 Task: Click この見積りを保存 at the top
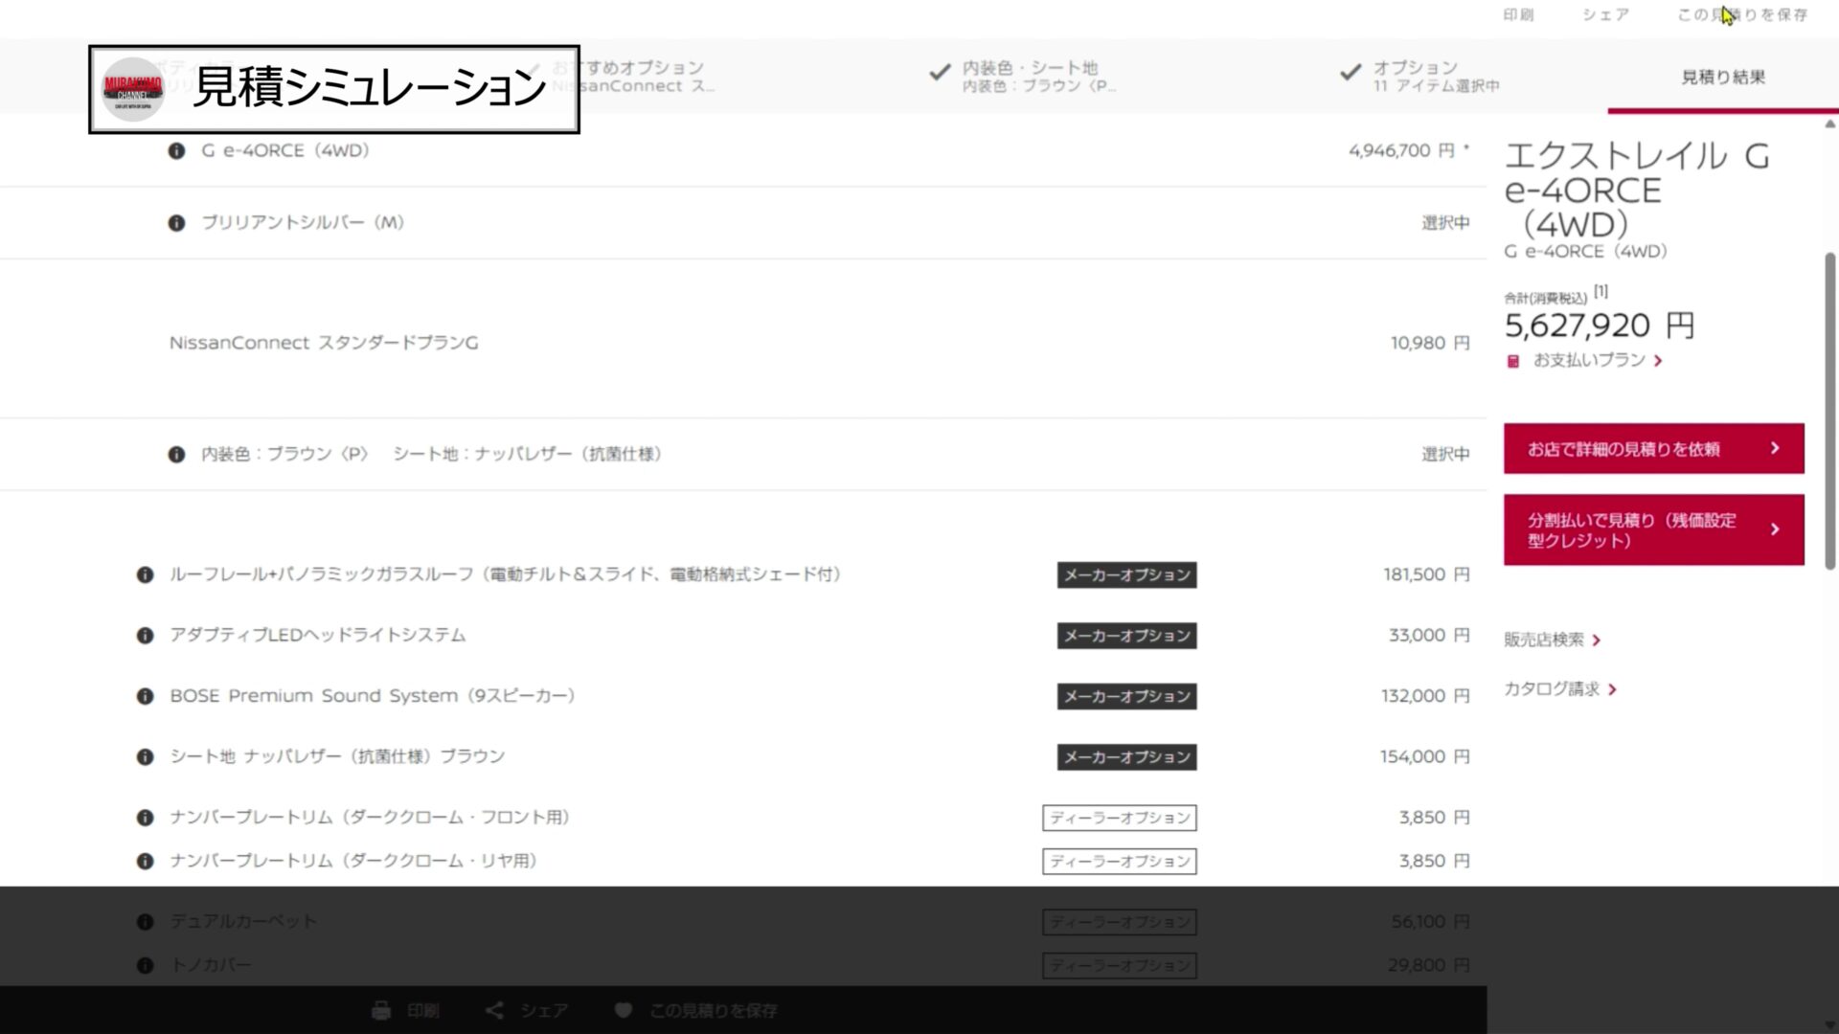point(1743,14)
